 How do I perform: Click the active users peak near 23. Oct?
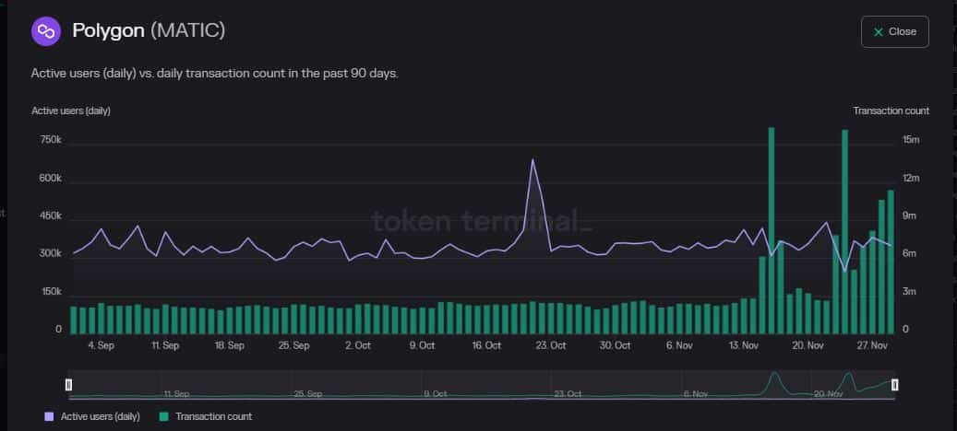coord(532,161)
